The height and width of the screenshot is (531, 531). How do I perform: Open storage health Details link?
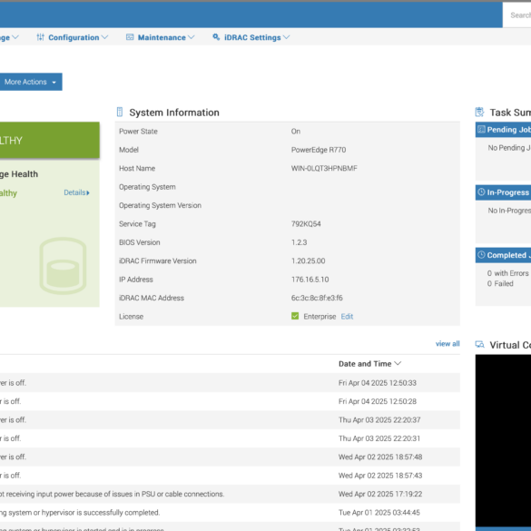point(76,192)
